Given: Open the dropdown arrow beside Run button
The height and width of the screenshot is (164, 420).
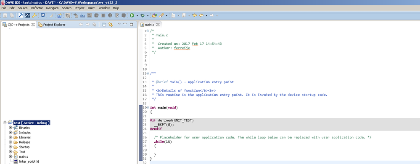Looking at the screenshot, I should 137,15.
